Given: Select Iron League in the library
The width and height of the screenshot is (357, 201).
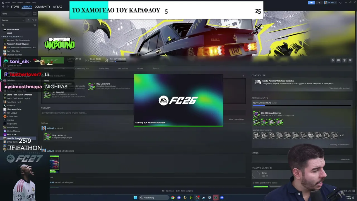Looking at the screenshot, I should (x=12, y=113).
